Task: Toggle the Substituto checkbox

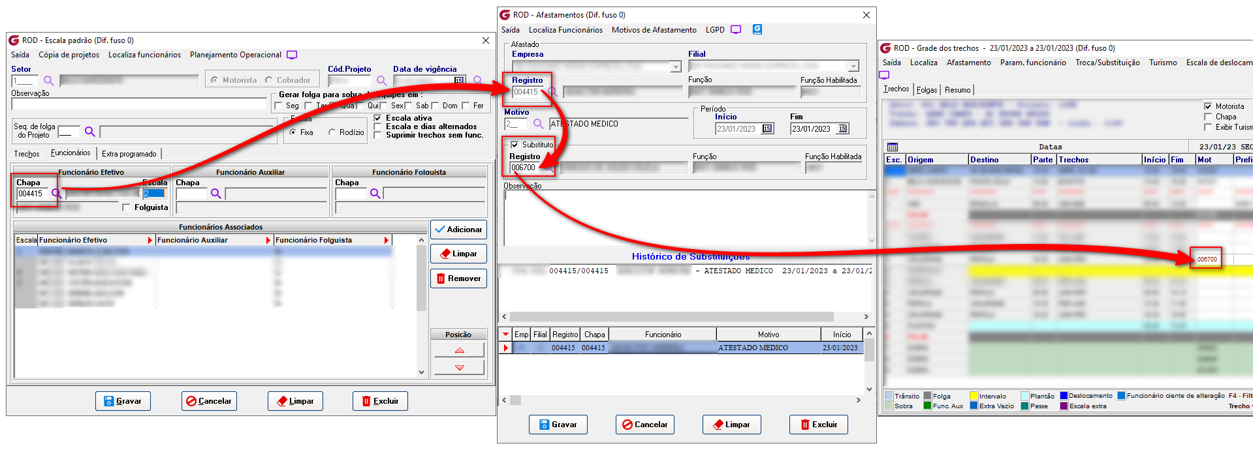Action: pyautogui.click(x=515, y=145)
